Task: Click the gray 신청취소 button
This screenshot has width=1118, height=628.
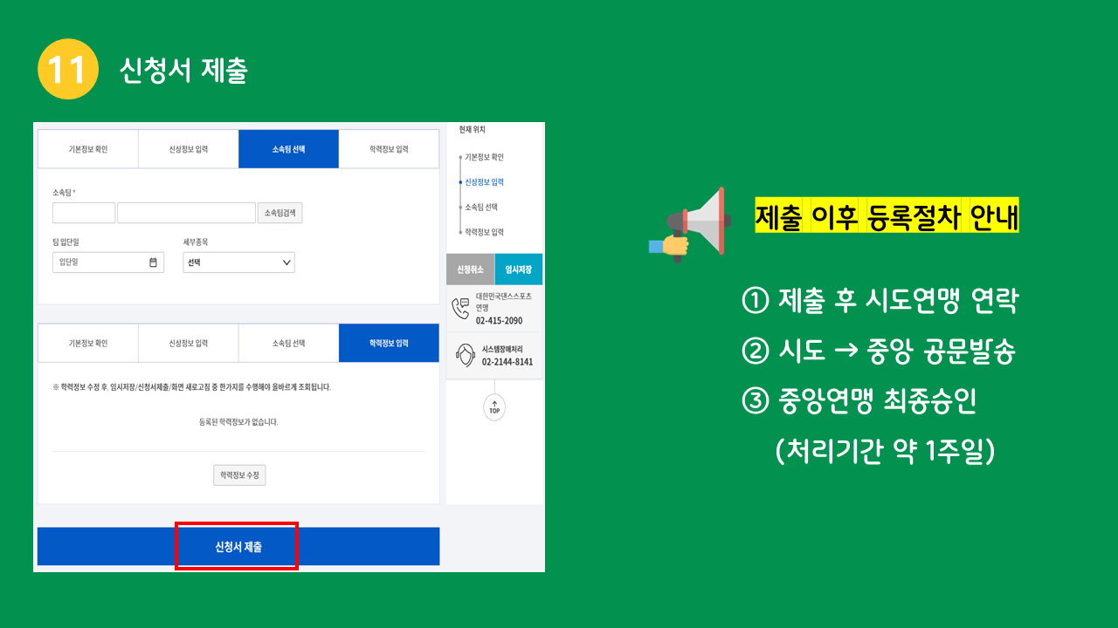Action: coord(470,270)
